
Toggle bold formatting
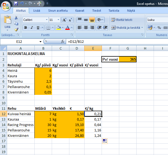pyautogui.click(x=26, y=28)
